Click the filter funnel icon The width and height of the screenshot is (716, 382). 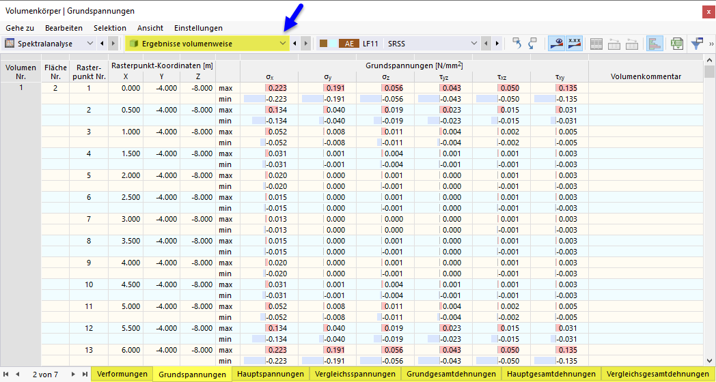point(696,44)
